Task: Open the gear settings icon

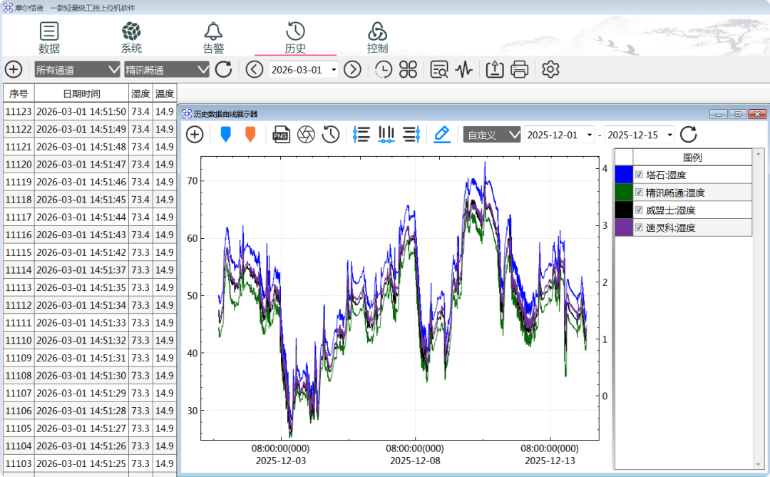Action: (x=550, y=69)
